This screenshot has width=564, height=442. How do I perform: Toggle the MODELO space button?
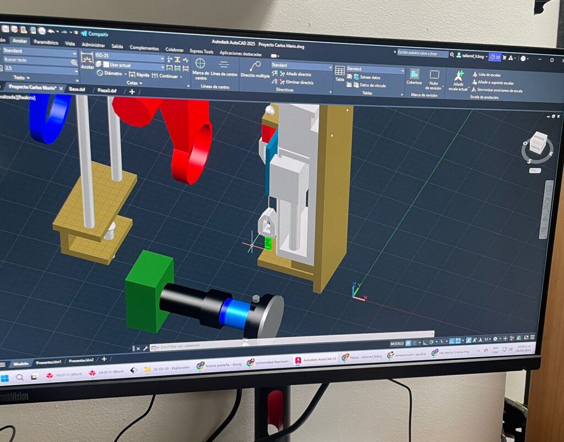pos(397,343)
